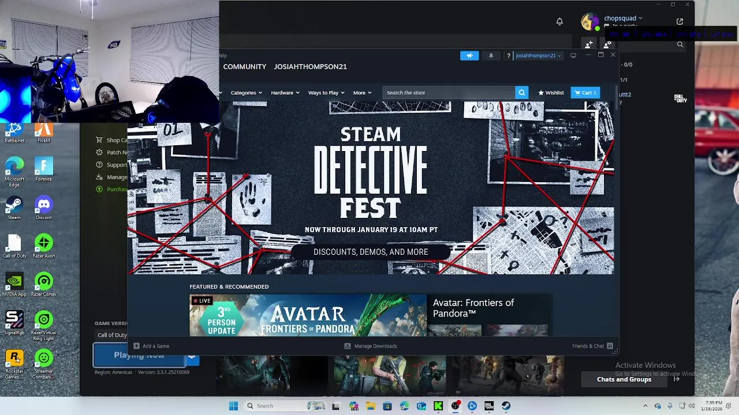This screenshot has height=415, width=739.
Task: Open Call of Duty desktop shortcut
Action: [14, 247]
